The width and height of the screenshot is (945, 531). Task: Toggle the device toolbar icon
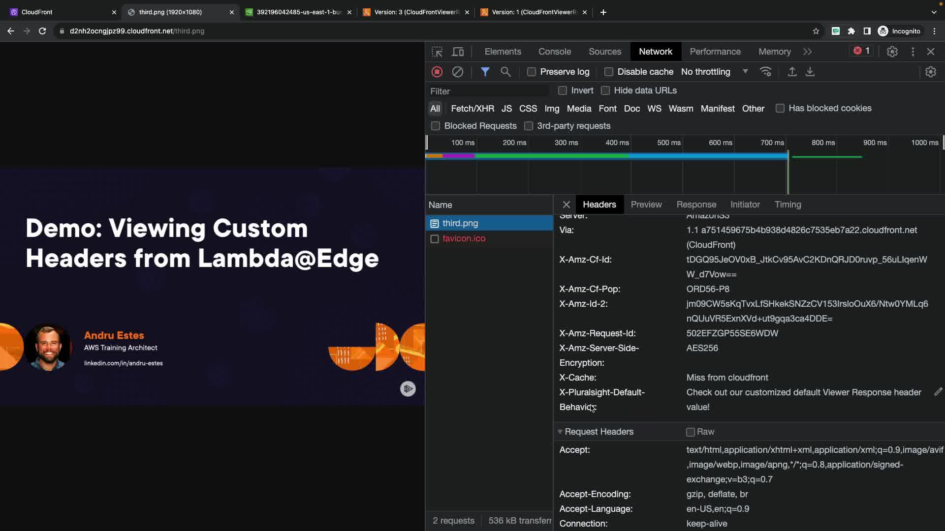coord(458,52)
